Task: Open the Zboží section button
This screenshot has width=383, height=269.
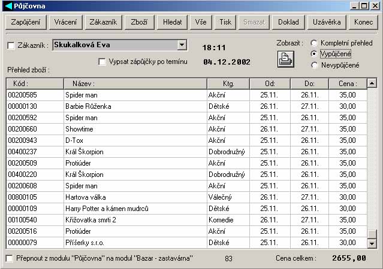Action: tap(139, 22)
